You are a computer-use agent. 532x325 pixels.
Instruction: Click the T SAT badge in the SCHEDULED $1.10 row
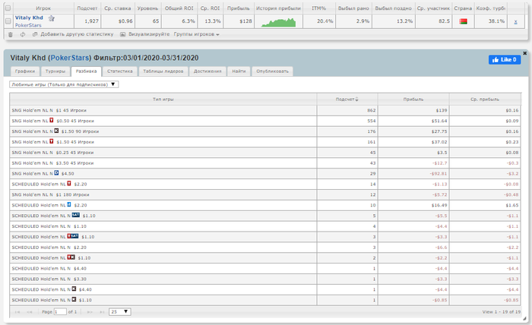pyautogui.click(x=73, y=236)
